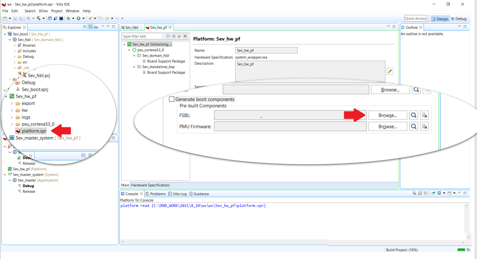The width and height of the screenshot is (477, 259).
Task: Click the red X icon in platform tree toolbar
Action: point(185,36)
